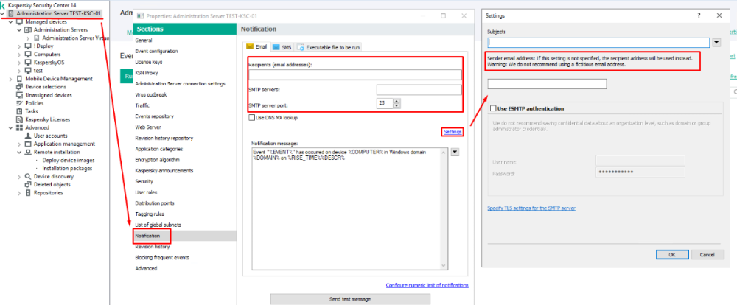Screen dimensions: 737x305
Task: Expand the Device discovery node
Action: point(19,176)
